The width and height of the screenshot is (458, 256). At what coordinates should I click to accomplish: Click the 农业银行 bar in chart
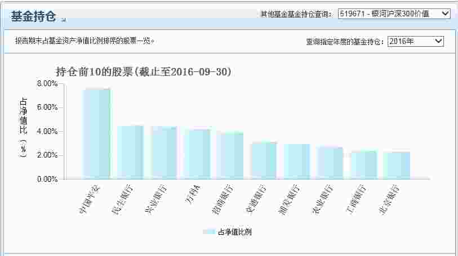(x=330, y=163)
